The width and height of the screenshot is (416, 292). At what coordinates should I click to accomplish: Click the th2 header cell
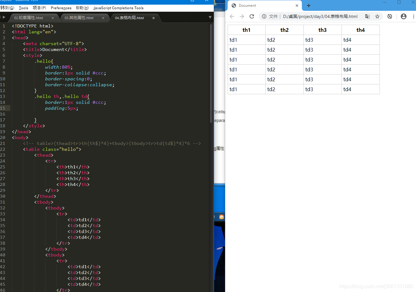click(x=285, y=30)
